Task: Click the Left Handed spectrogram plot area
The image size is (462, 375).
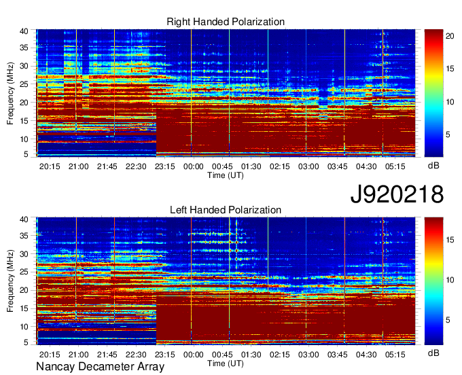Action: pyautogui.click(x=226, y=281)
